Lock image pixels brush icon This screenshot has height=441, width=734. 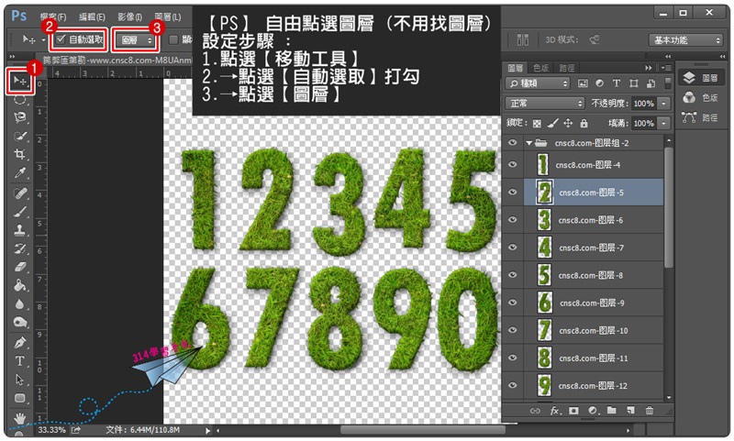(x=553, y=123)
